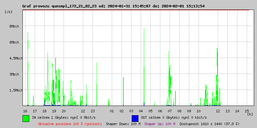Click the 'Shaper Down: 100 M' text
This screenshot has height=128, width=257.
123,124
